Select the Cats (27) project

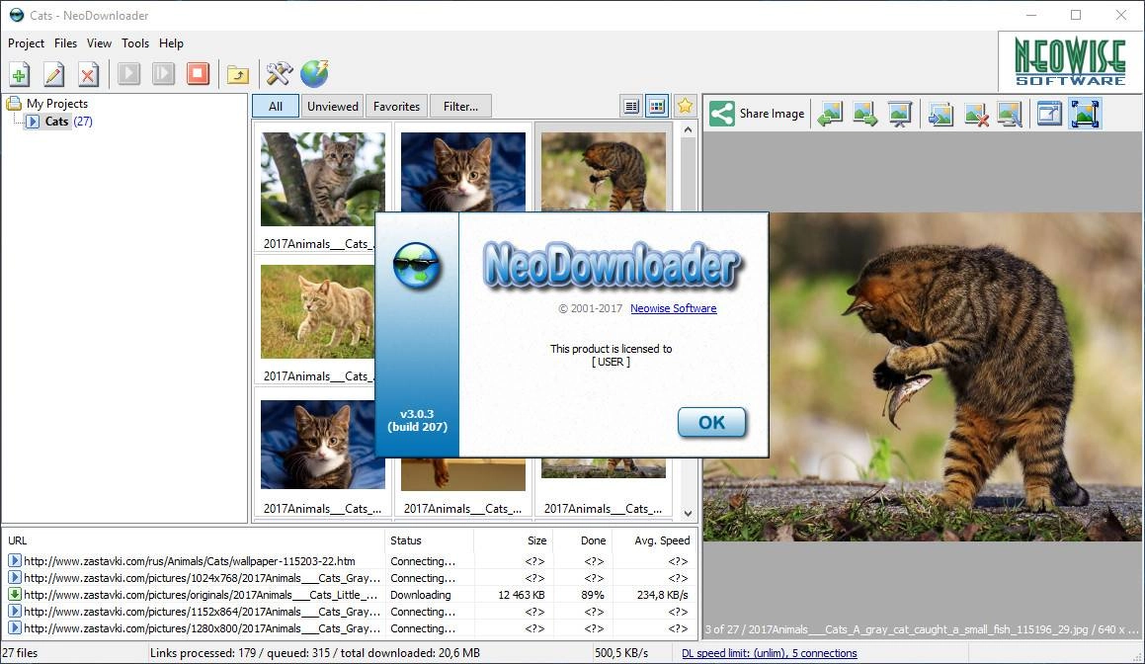point(68,122)
